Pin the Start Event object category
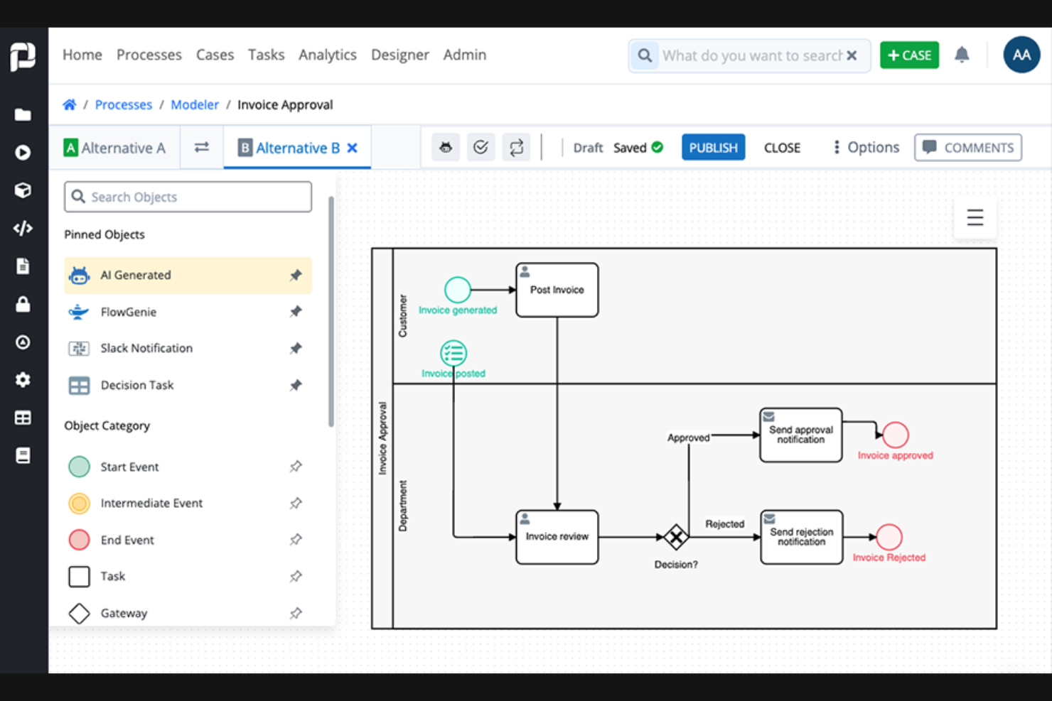This screenshot has height=701, width=1052. 296,467
